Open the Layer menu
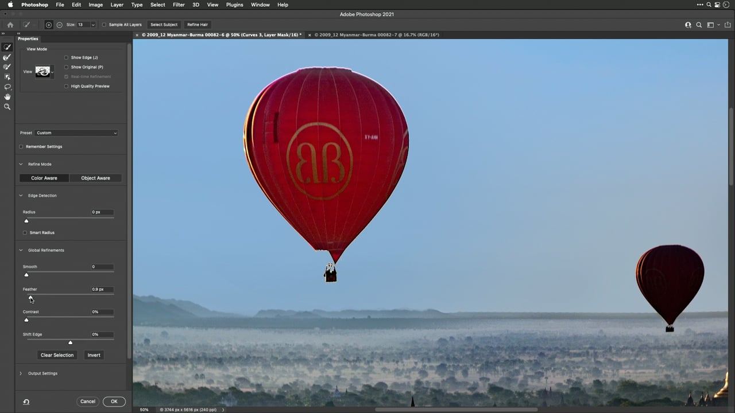 117,5
